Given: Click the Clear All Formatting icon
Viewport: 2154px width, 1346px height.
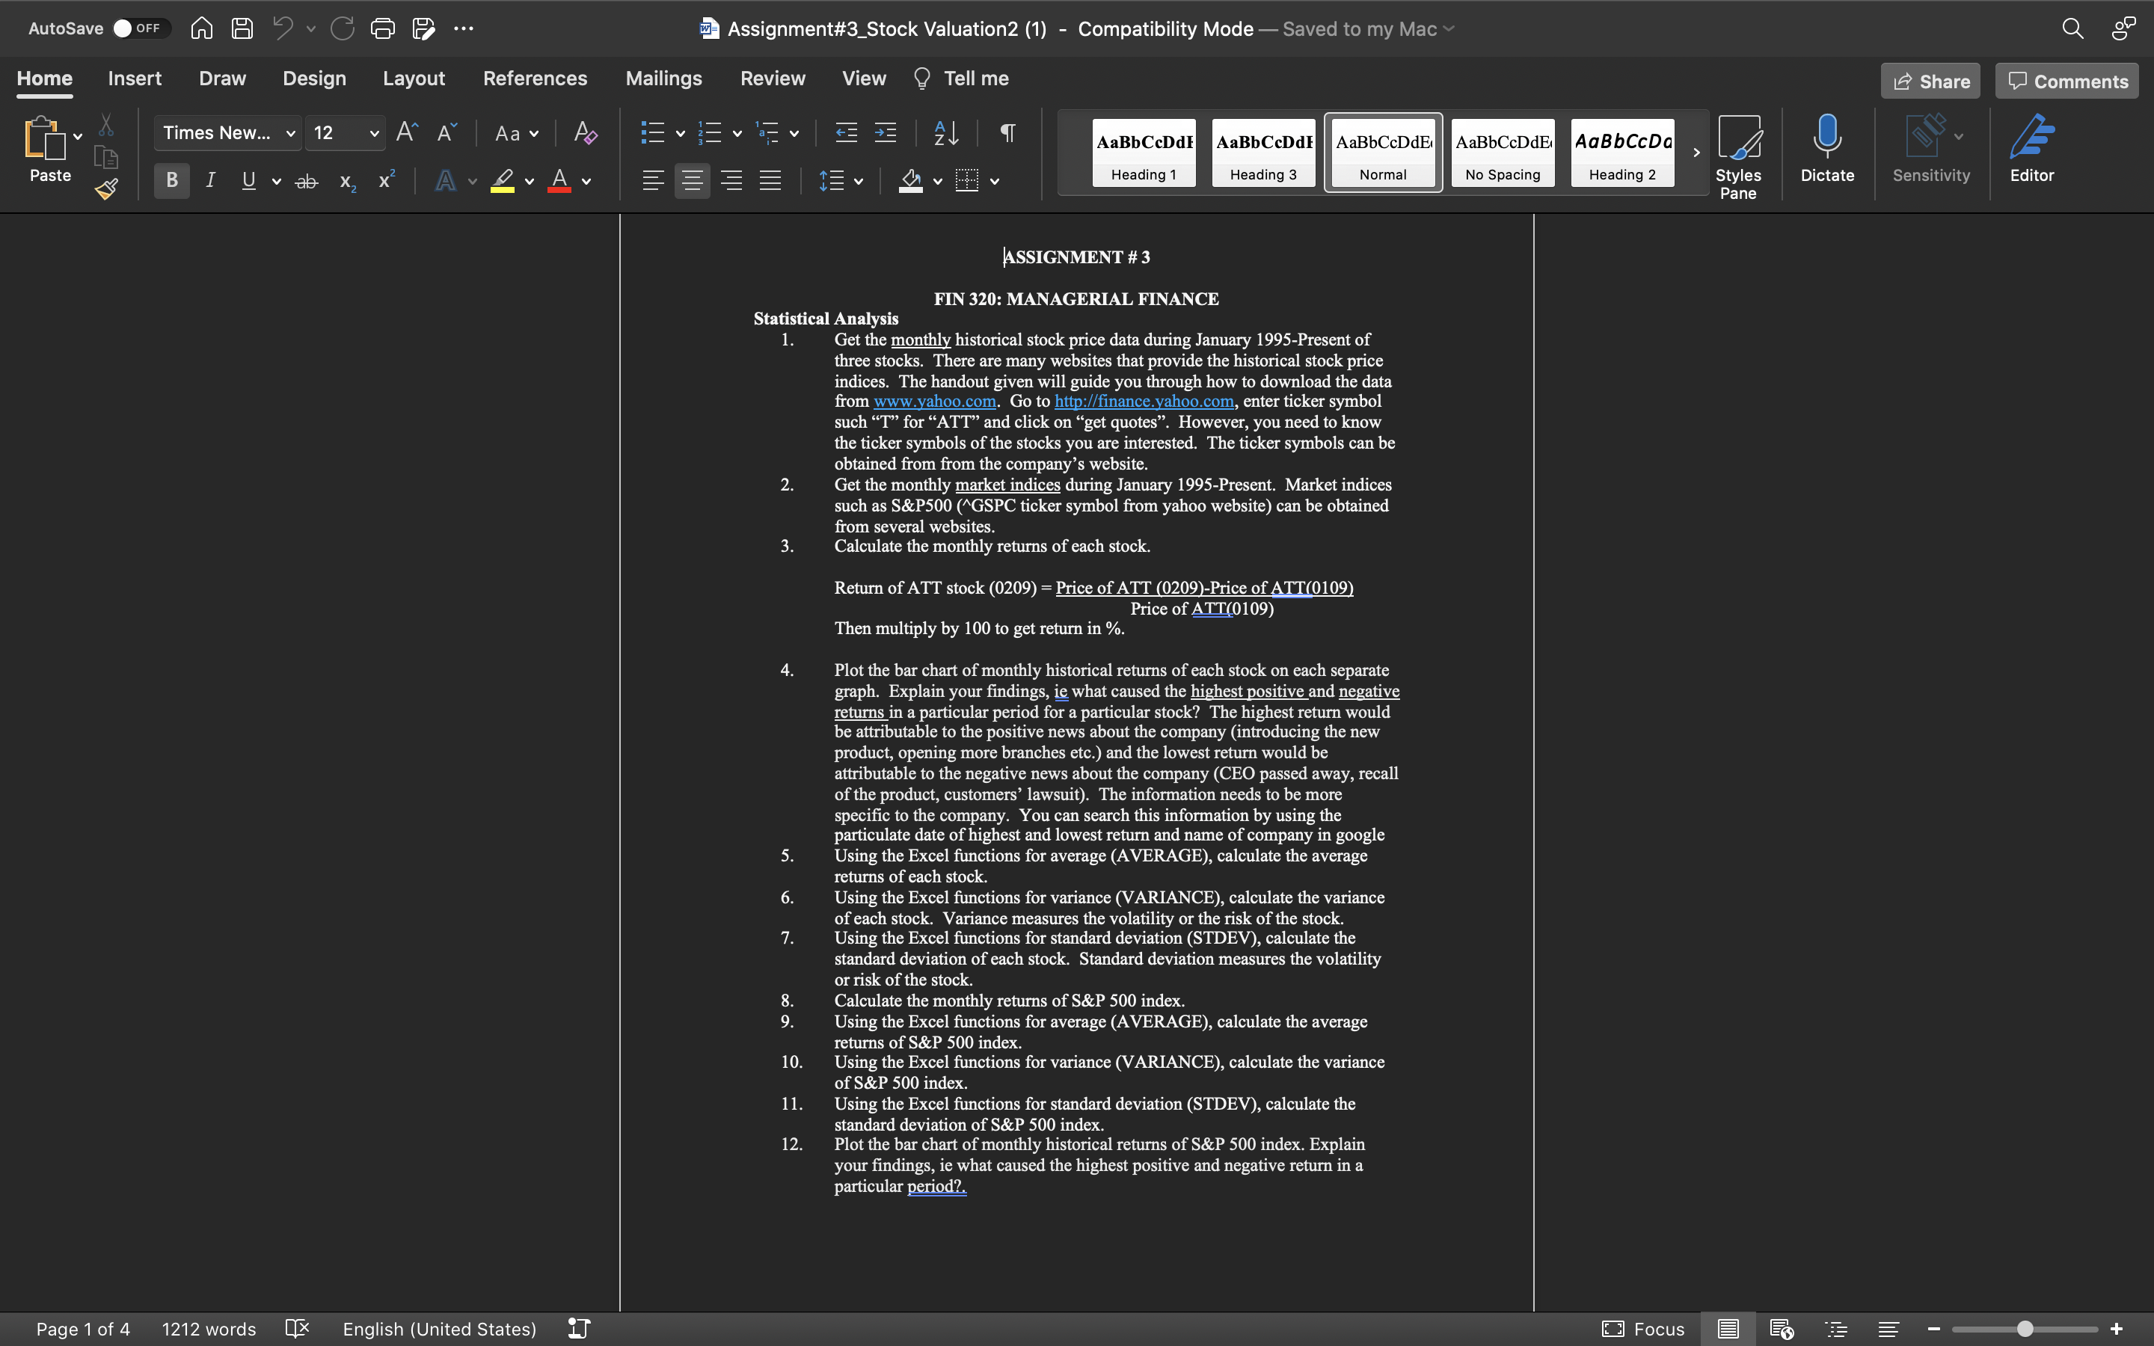Looking at the screenshot, I should pos(584,132).
